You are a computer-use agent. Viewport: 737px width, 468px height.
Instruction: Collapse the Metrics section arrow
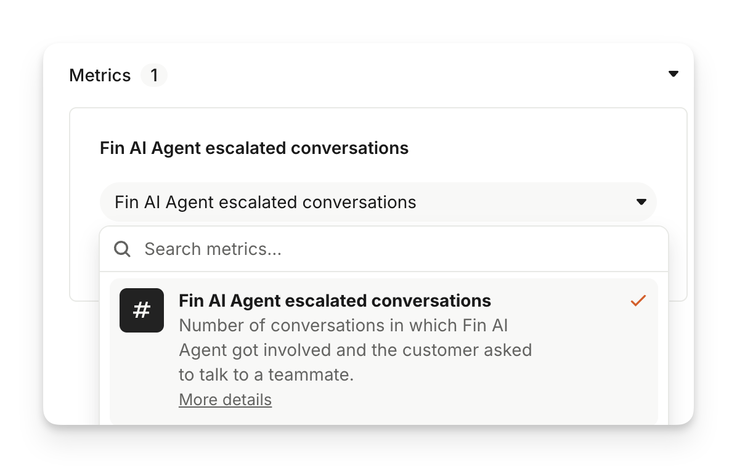coord(673,75)
